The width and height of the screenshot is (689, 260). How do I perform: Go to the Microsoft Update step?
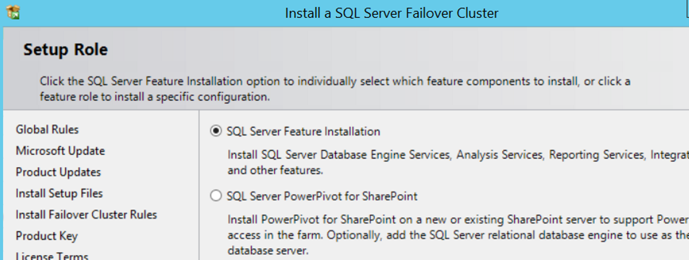click(60, 150)
